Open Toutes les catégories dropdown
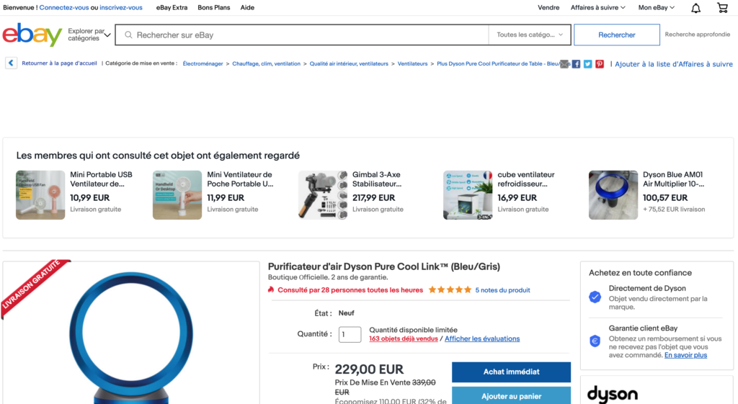This screenshot has height=404, width=738. coord(530,35)
